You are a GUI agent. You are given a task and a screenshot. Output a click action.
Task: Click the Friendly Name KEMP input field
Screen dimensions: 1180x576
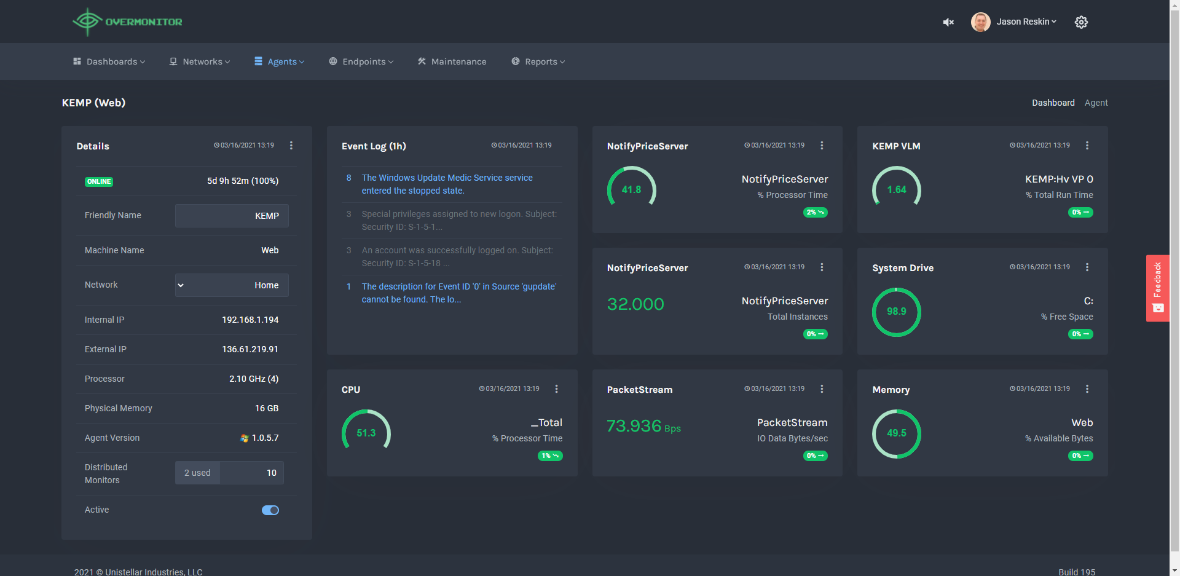tap(232, 215)
